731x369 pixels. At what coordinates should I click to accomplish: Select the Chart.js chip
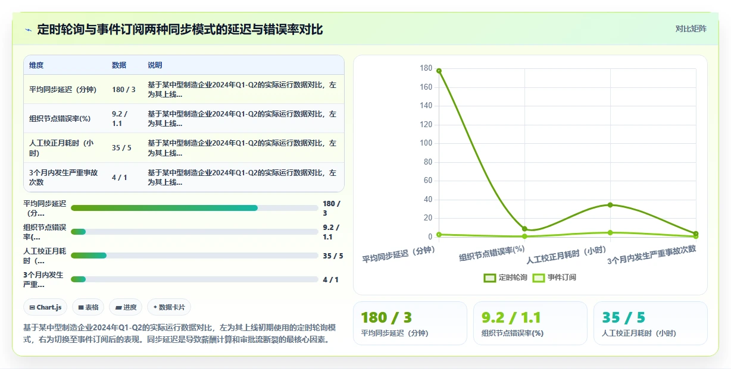(46, 307)
